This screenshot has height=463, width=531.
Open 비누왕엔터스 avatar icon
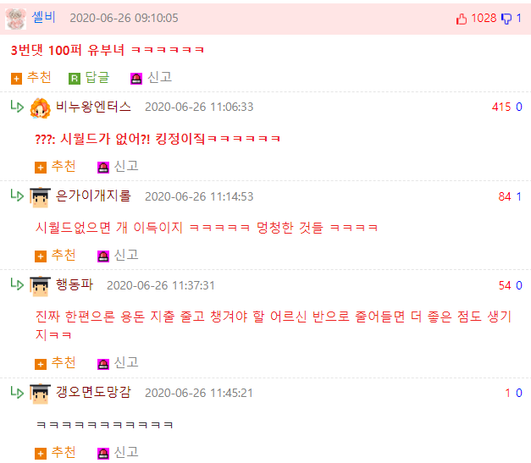(x=40, y=108)
